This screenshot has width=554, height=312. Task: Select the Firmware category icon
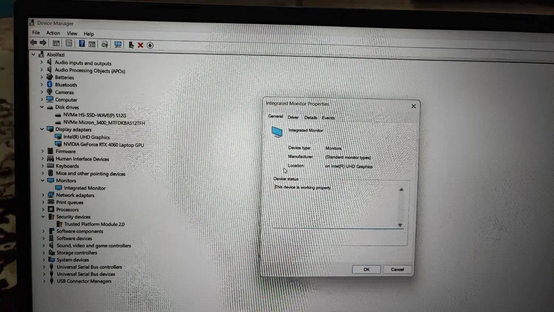click(51, 151)
